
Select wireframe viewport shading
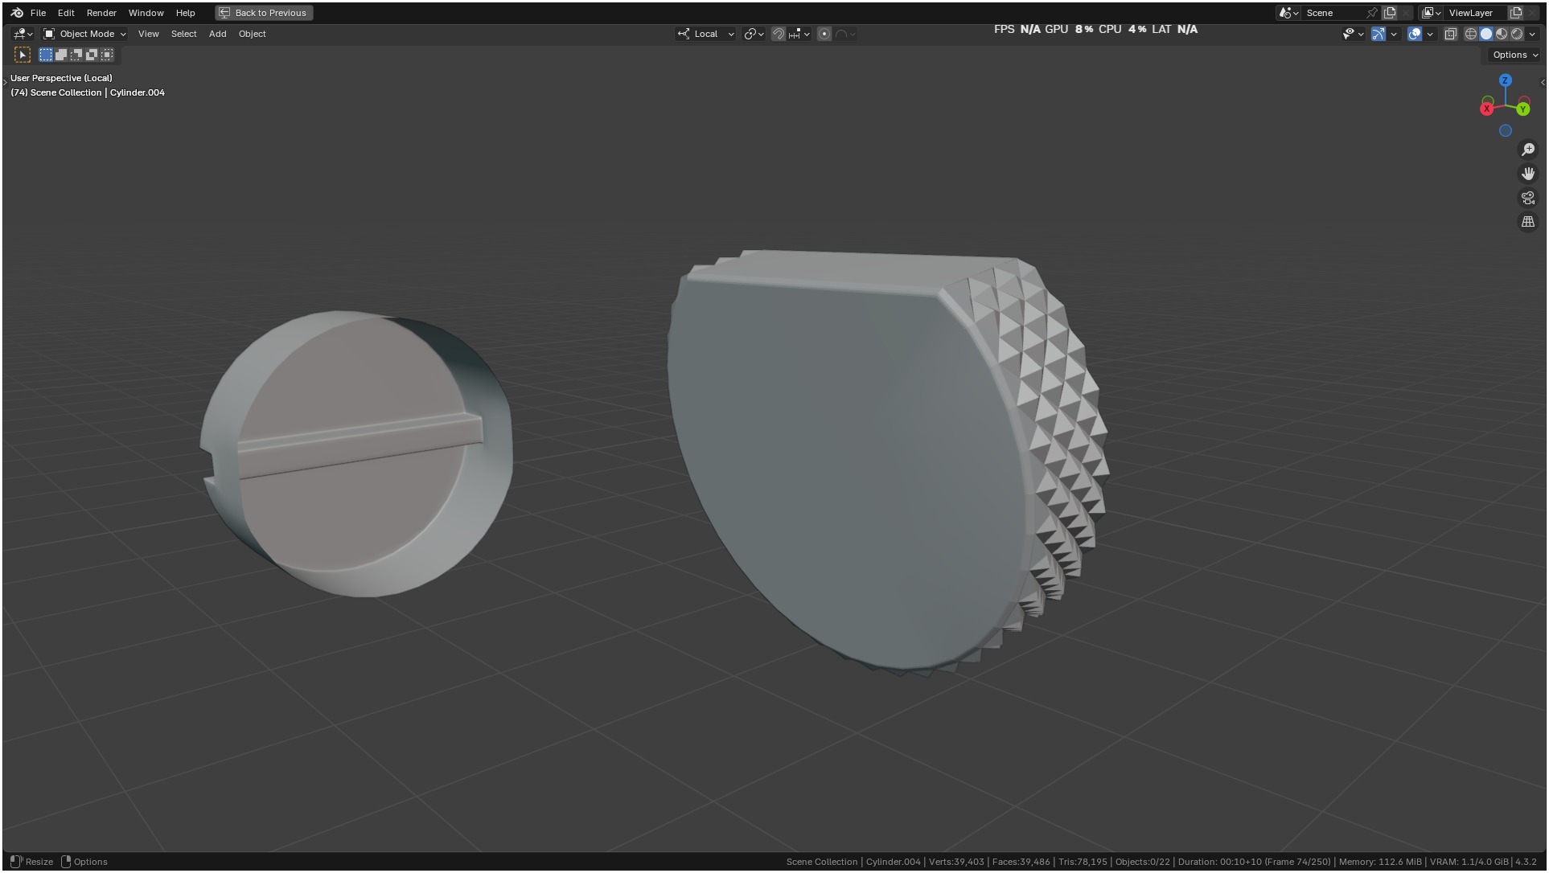tap(1470, 34)
